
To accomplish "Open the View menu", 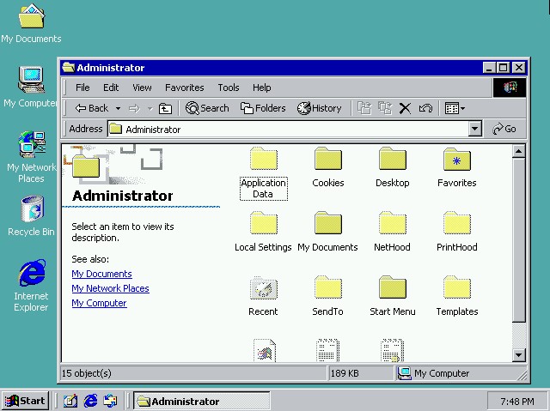I will [x=142, y=88].
